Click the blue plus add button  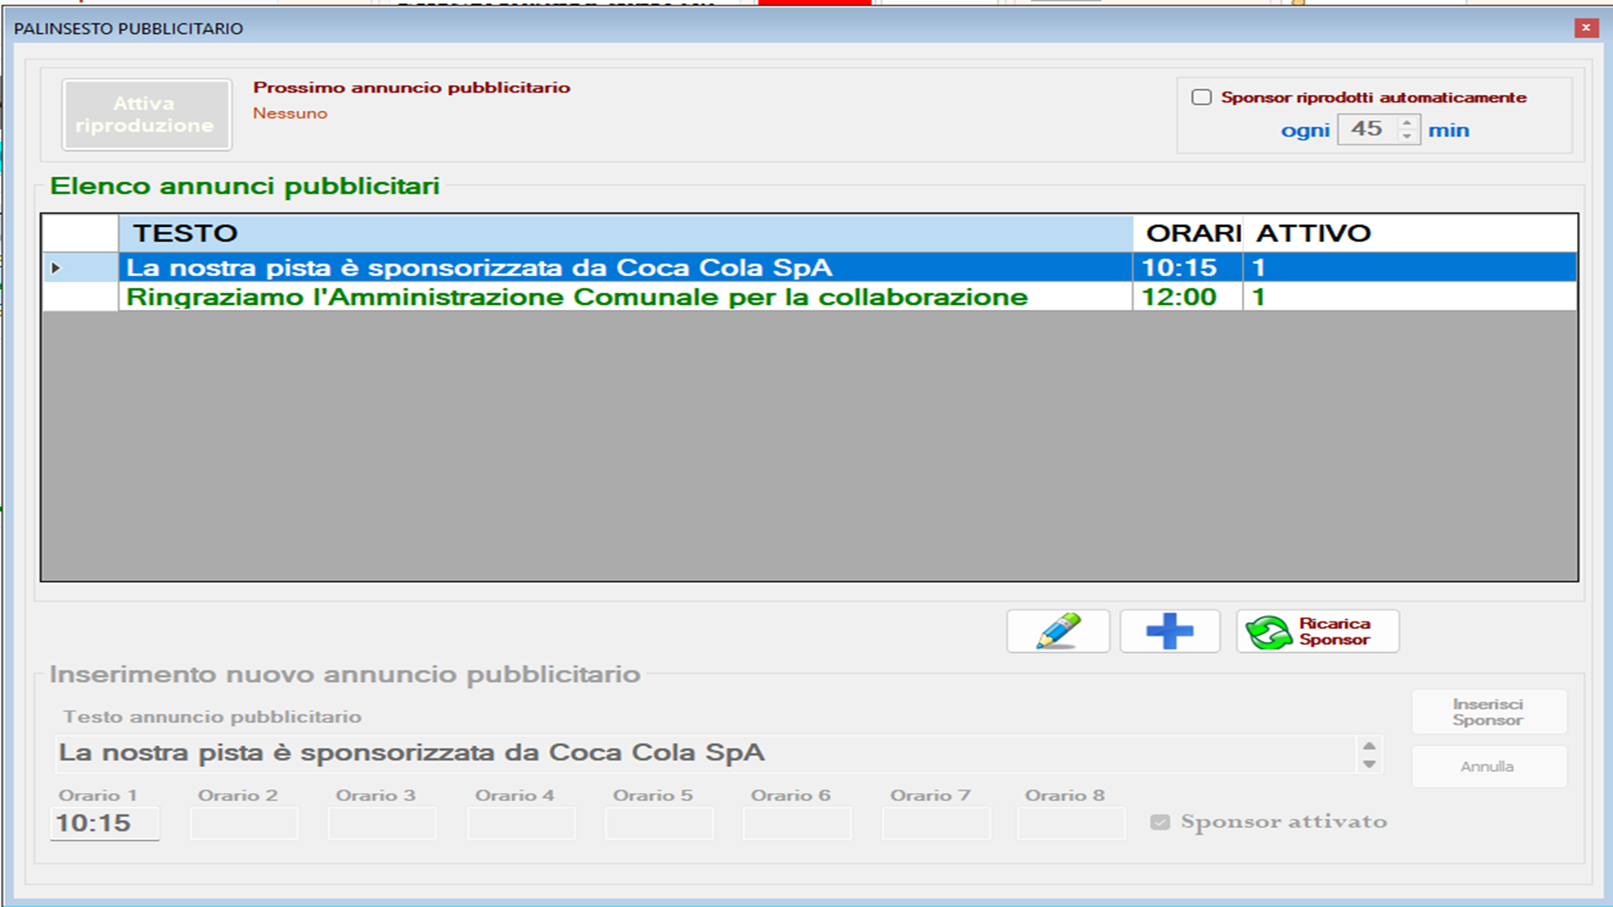tap(1169, 631)
